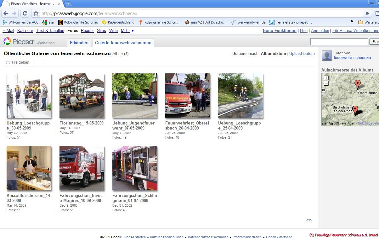Viewport: 379px width, 238px height.
Task: Switch to the Erkunden tab
Action: pyautogui.click(x=79, y=43)
